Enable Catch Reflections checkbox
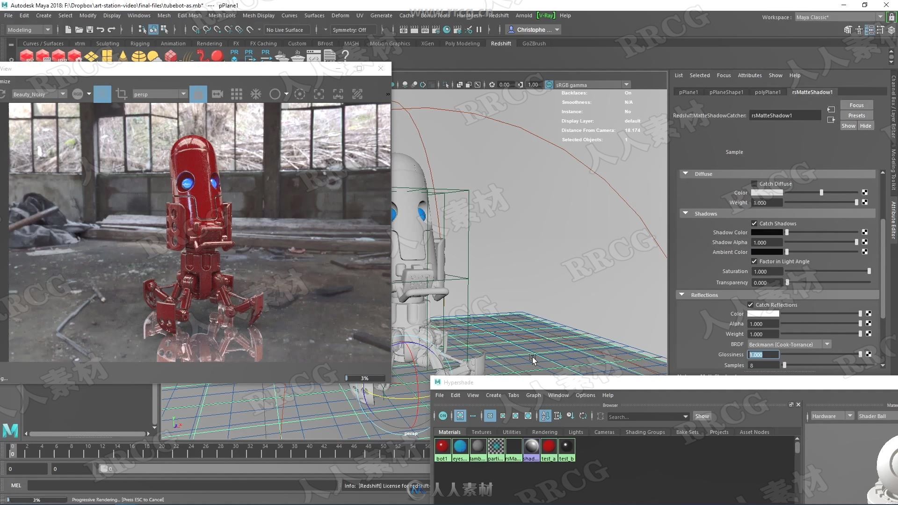Viewport: 898px width, 505px height. [752, 304]
